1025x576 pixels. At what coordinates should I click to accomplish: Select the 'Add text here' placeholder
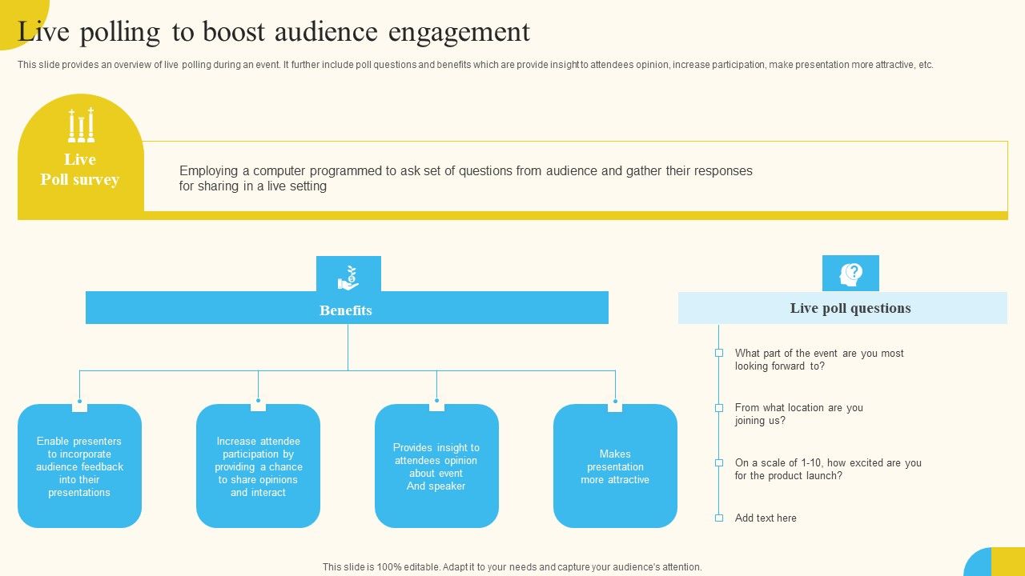click(x=766, y=518)
